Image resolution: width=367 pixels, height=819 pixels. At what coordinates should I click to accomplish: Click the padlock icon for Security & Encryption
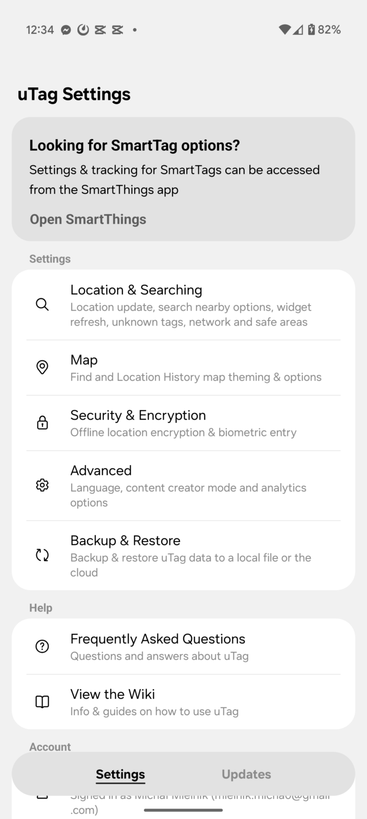click(x=42, y=423)
